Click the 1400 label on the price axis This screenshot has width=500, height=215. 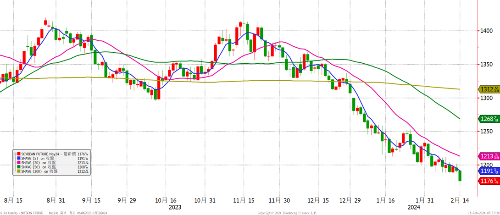click(486, 31)
